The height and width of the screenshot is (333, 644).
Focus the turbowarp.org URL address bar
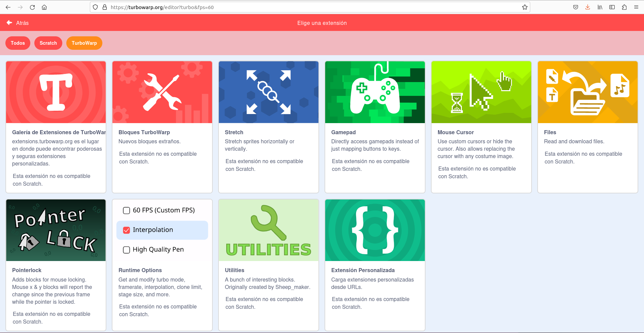[310, 7]
